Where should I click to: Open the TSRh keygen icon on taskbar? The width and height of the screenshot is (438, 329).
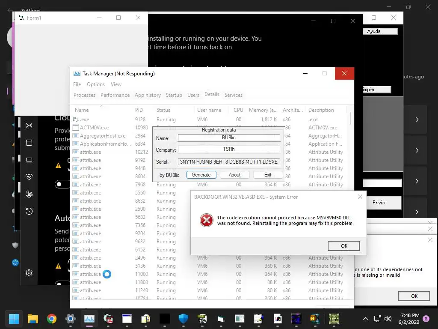pyautogui.click(x=334, y=319)
